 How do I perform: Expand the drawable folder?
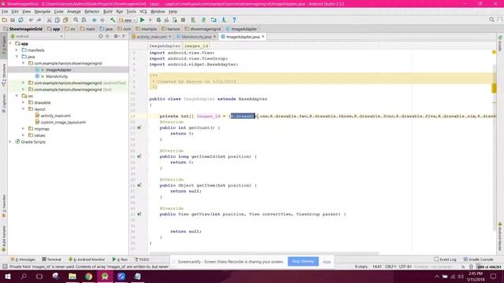(x=24, y=102)
